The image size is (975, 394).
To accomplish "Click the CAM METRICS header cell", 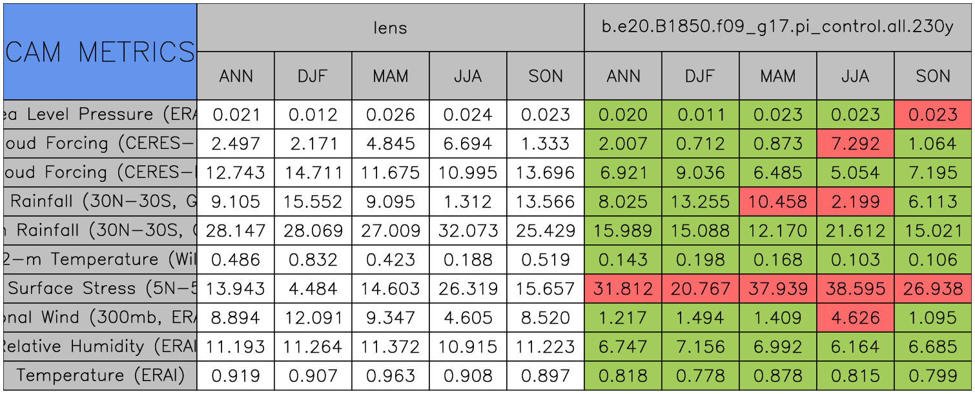I will point(100,52).
